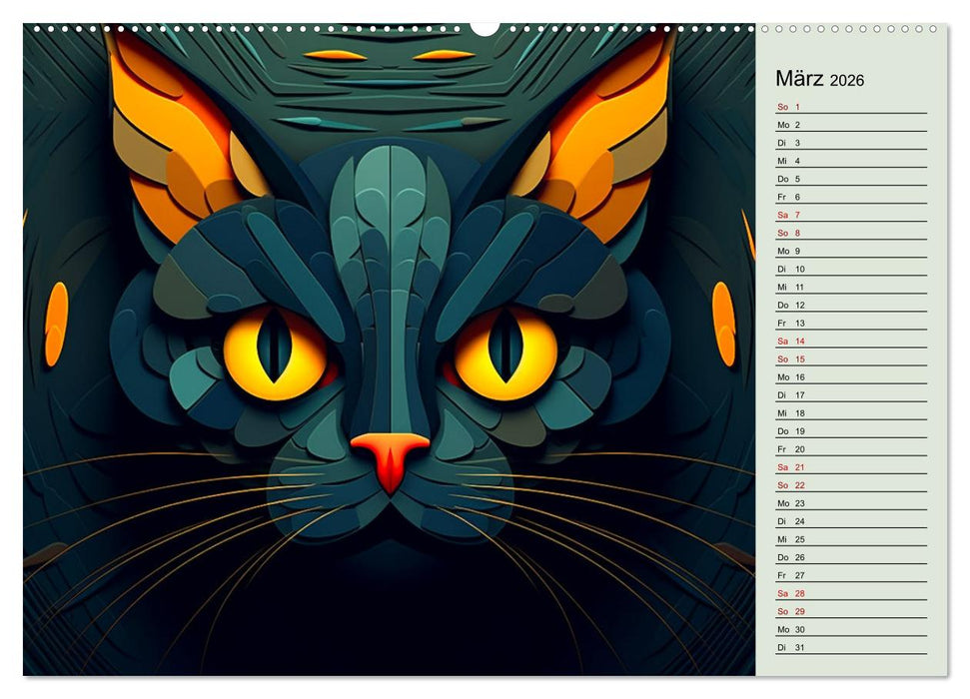Click the cat's yellow eye on image left
The width and height of the screenshot is (970, 699).
click(274, 353)
